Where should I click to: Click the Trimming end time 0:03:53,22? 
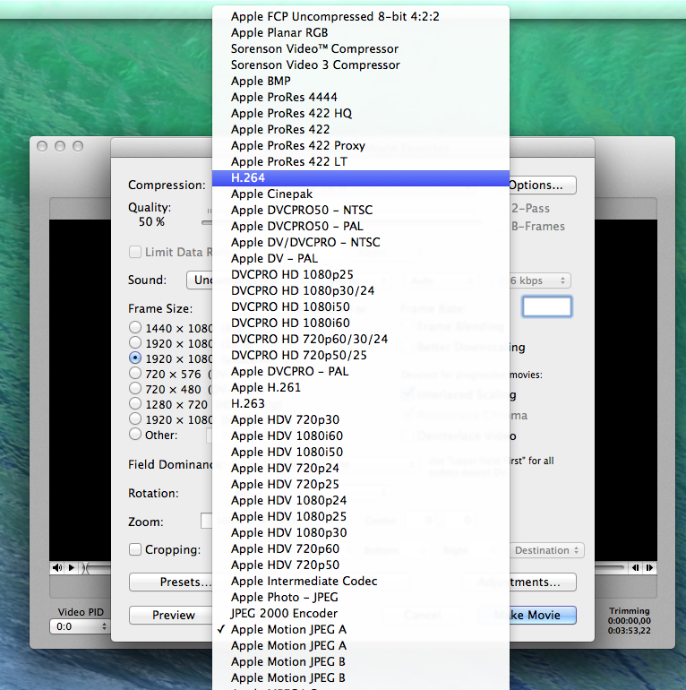[x=629, y=631]
